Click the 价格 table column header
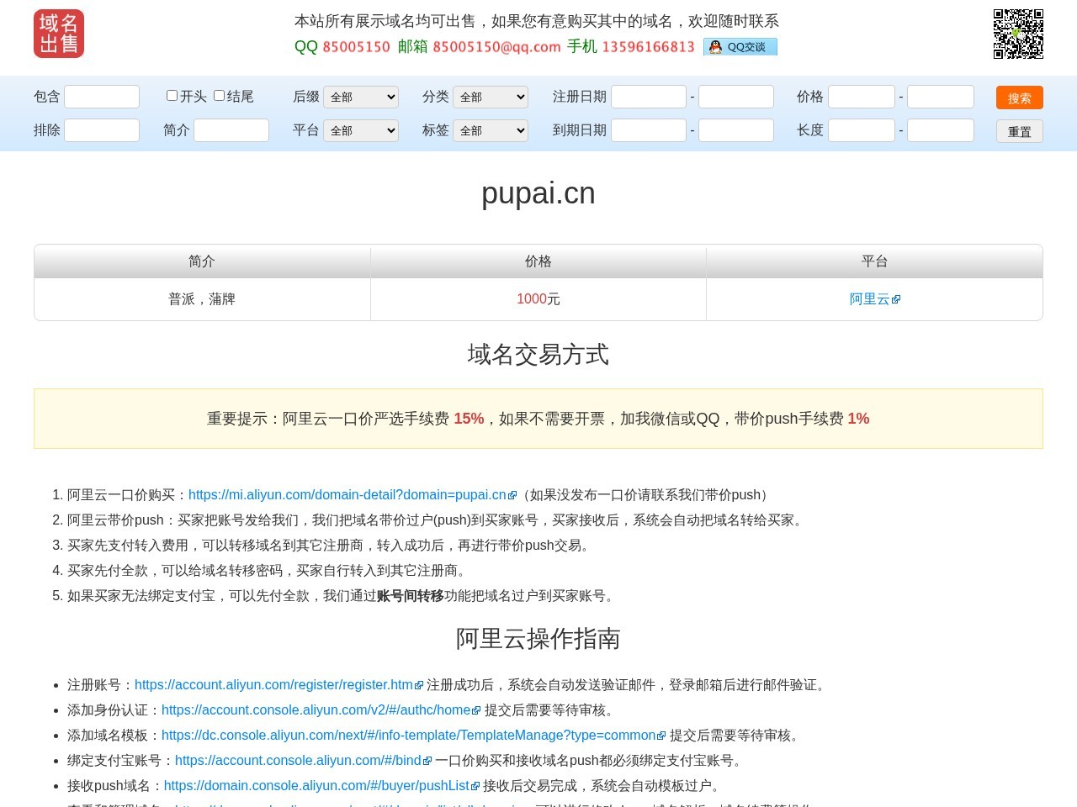 coord(538,261)
